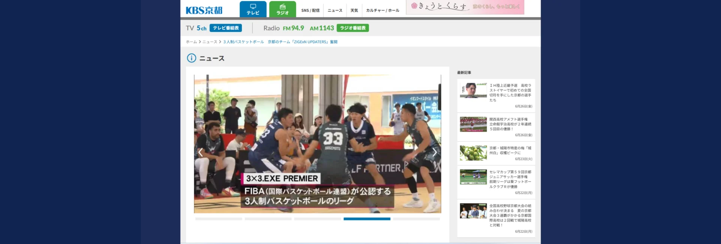Select the third slide indicator bar

[x=318, y=219]
